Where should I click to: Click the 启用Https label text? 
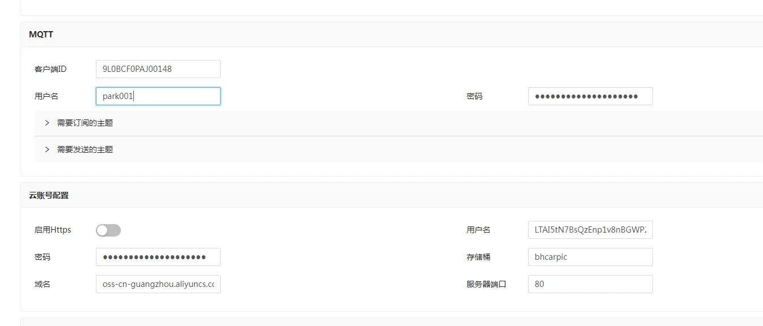(x=53, y=230)
